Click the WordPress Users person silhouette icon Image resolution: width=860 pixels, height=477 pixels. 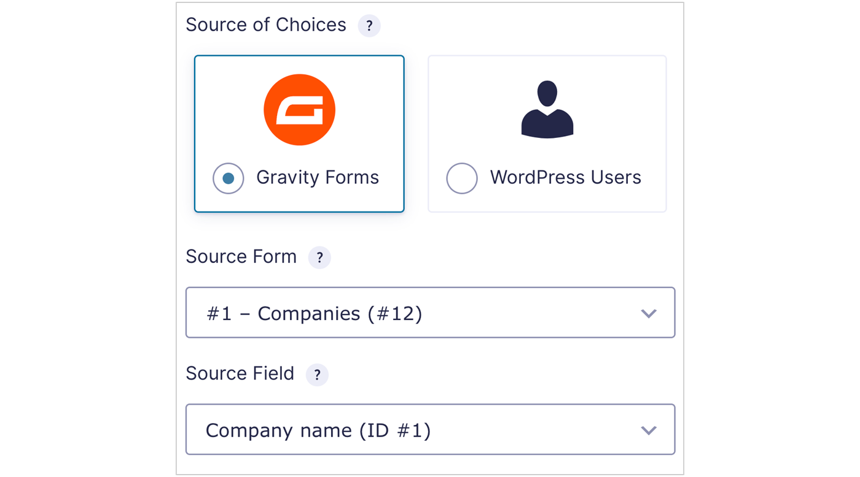(x=547, y=109)
